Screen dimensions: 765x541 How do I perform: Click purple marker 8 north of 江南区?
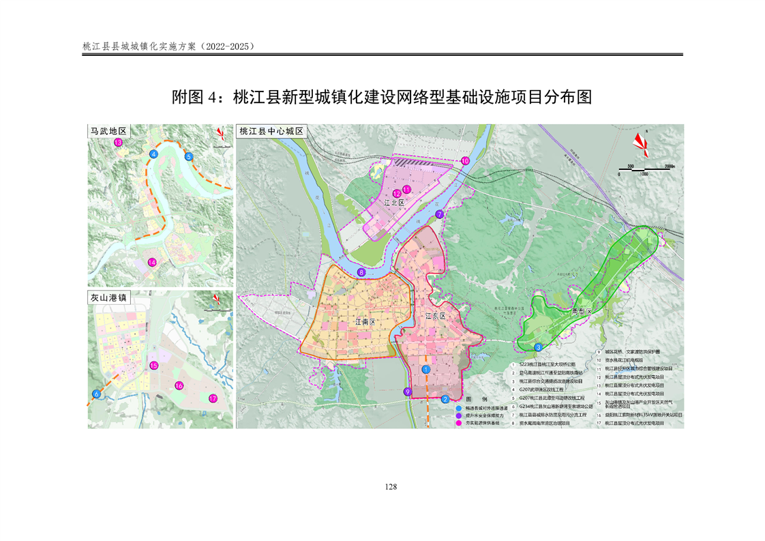point(361,272)
